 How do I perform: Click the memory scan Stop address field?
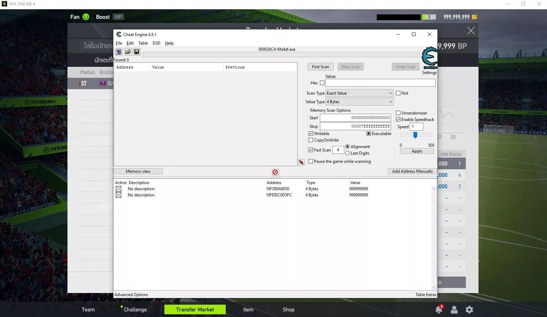coord(355,126)
